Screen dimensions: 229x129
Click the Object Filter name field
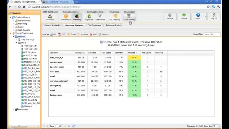click(212, 34)
